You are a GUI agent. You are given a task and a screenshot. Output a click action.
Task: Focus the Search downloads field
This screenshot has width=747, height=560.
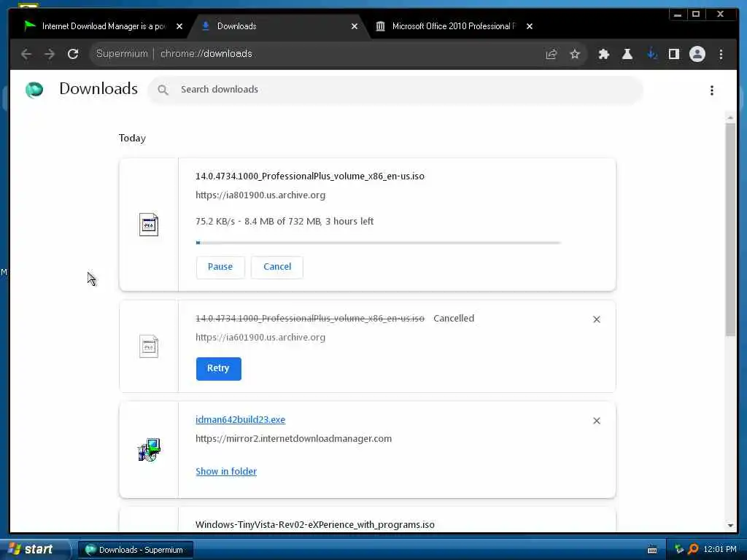[x=395, y=90]
